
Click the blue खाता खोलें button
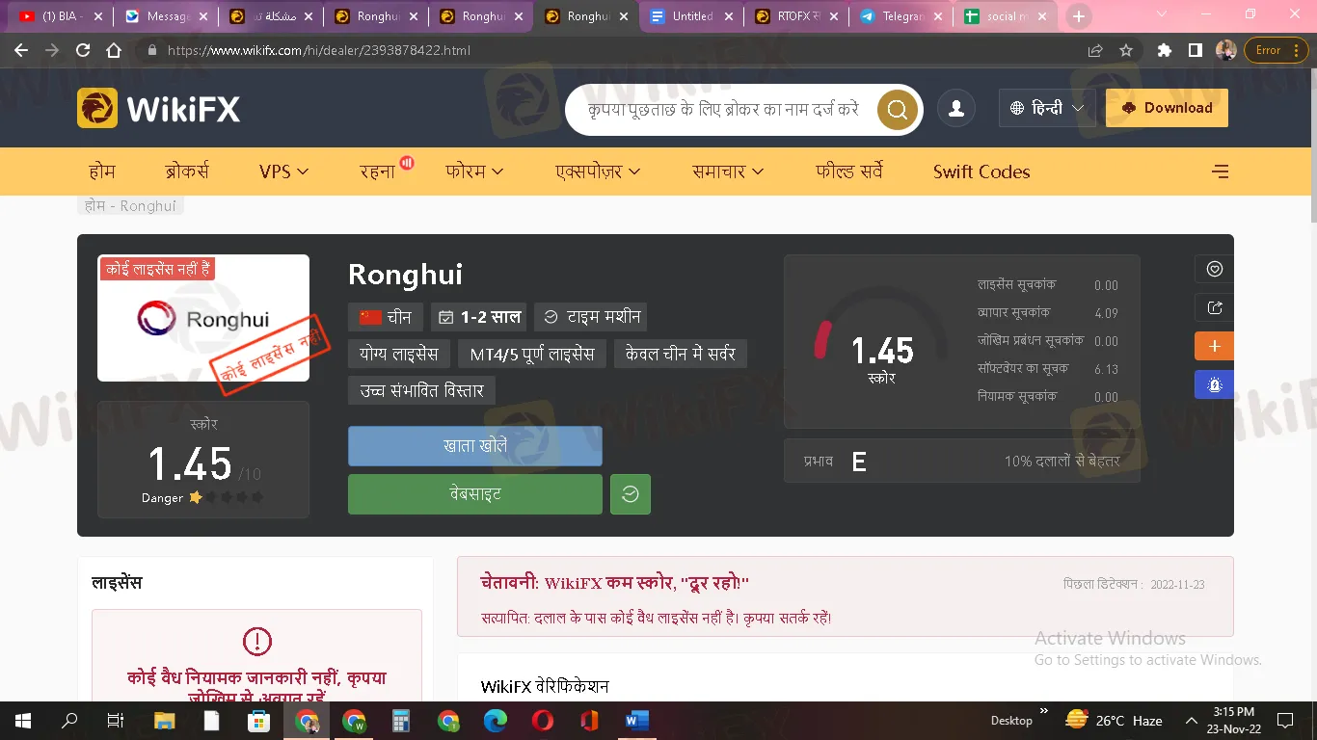pyautogui.click(x=474, y=446)
